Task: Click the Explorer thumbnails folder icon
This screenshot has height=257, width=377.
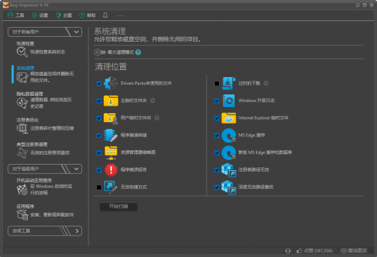Action: [111, 153]
